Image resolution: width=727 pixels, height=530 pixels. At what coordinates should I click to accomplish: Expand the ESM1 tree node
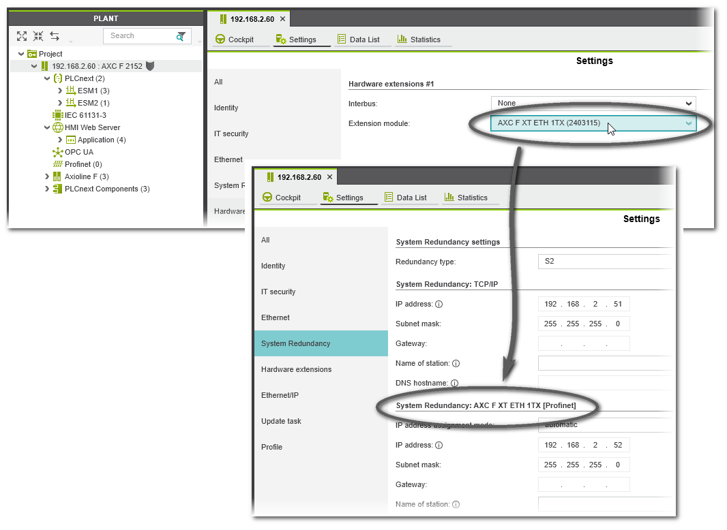coord(59,91)
